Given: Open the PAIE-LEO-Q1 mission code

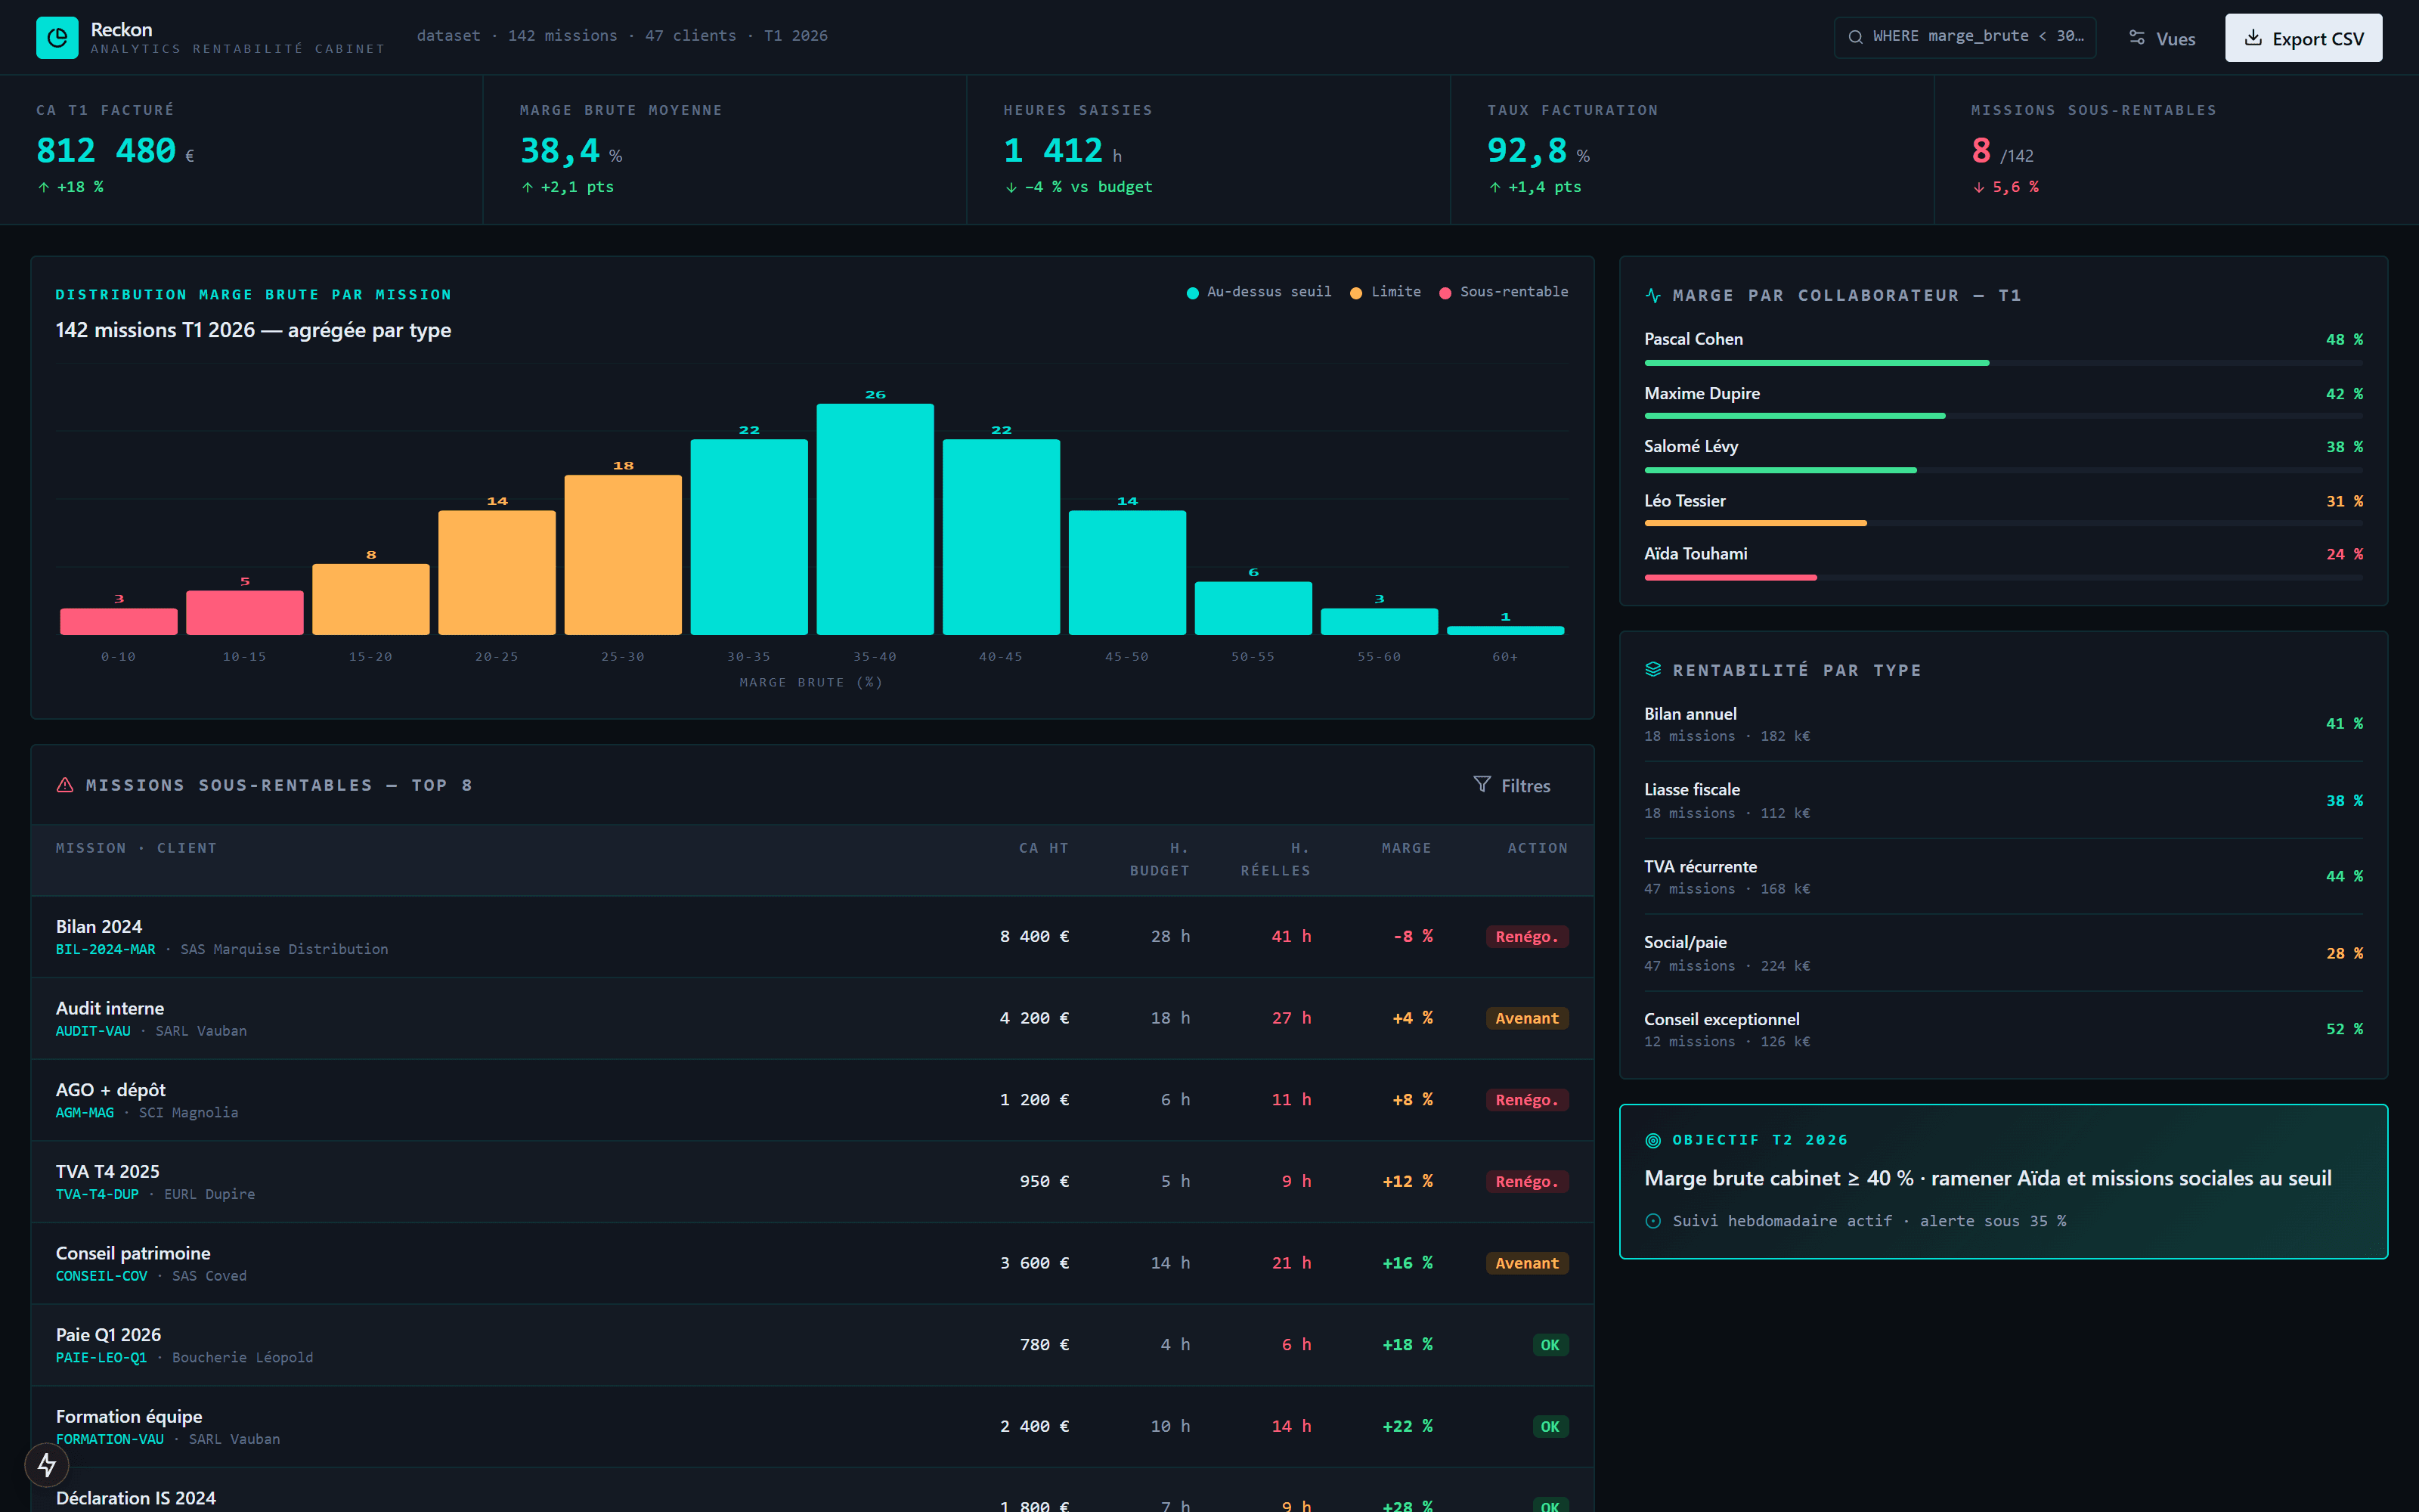Looking at the screenshot, I should [101, 1358].
